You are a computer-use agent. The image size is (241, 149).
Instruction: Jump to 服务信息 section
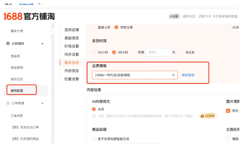(x=72, y=63)
